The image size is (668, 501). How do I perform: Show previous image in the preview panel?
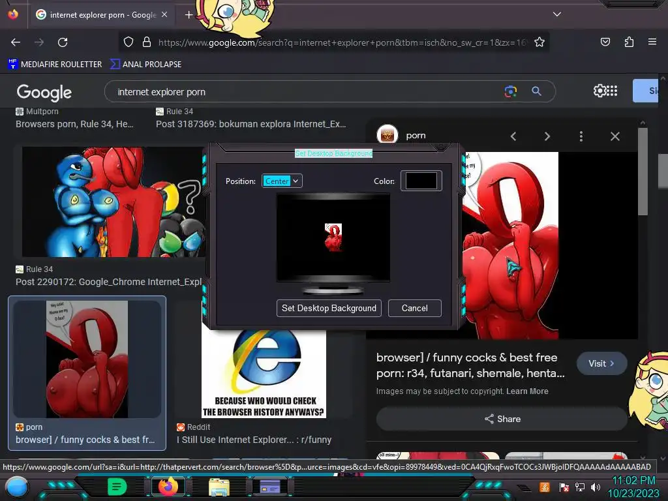click(513, 136)
